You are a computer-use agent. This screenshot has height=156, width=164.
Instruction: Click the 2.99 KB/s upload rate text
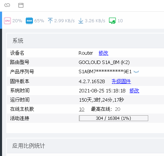(65, 21)
